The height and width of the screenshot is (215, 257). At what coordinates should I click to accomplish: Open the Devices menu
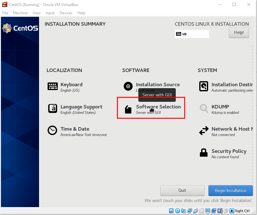66,13
